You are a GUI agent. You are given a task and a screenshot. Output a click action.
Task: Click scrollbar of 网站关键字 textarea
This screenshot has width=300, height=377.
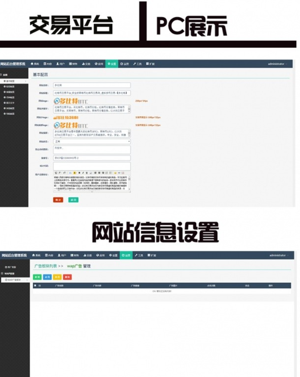coord(129,109)
